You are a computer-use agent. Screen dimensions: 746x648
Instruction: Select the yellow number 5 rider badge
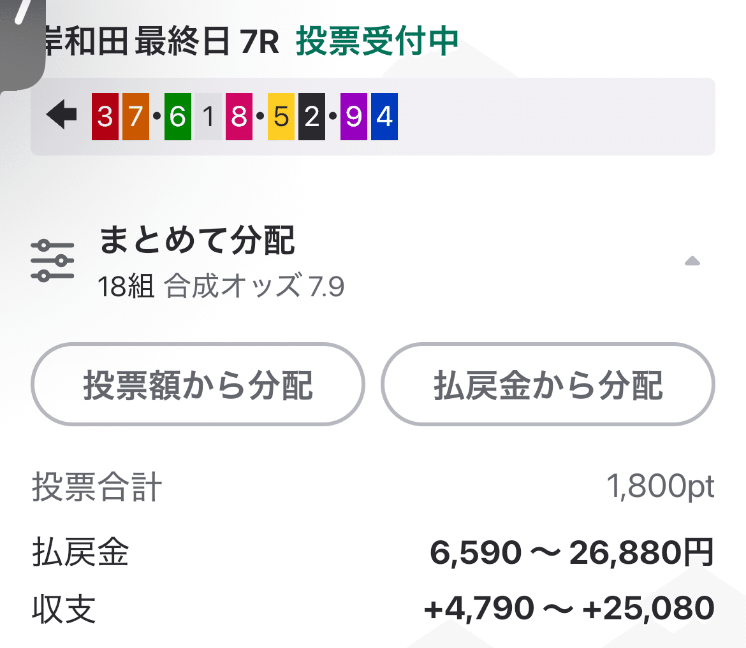pyautogui.click(x=281, y=117)
